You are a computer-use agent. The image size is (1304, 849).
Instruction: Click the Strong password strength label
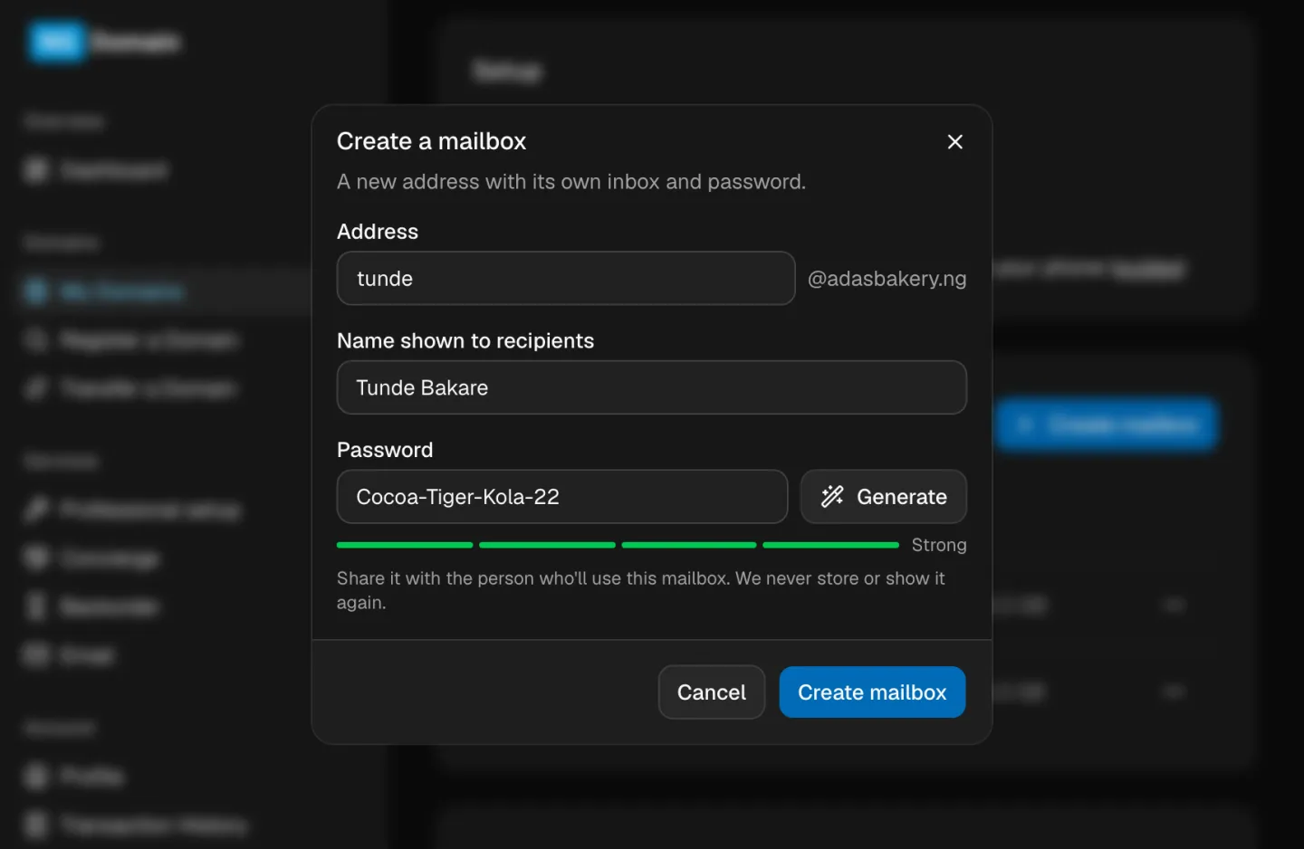point(939,545)
